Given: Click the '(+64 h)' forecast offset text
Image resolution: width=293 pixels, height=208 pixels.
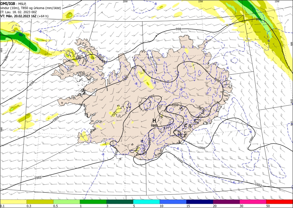Looking at the screenshot, I should click(x=43, y=16).
